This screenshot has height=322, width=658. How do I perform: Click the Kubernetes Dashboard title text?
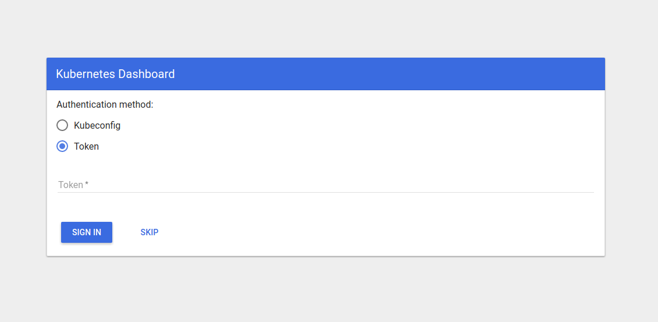[x=115, y=74]
